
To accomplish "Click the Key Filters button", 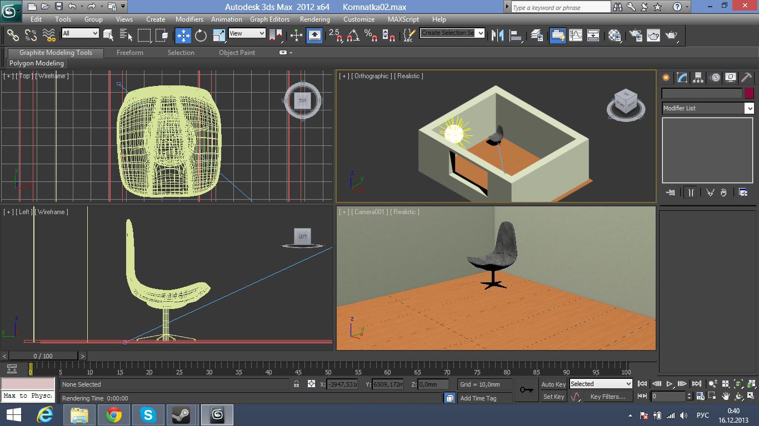I will click(607, 397).
